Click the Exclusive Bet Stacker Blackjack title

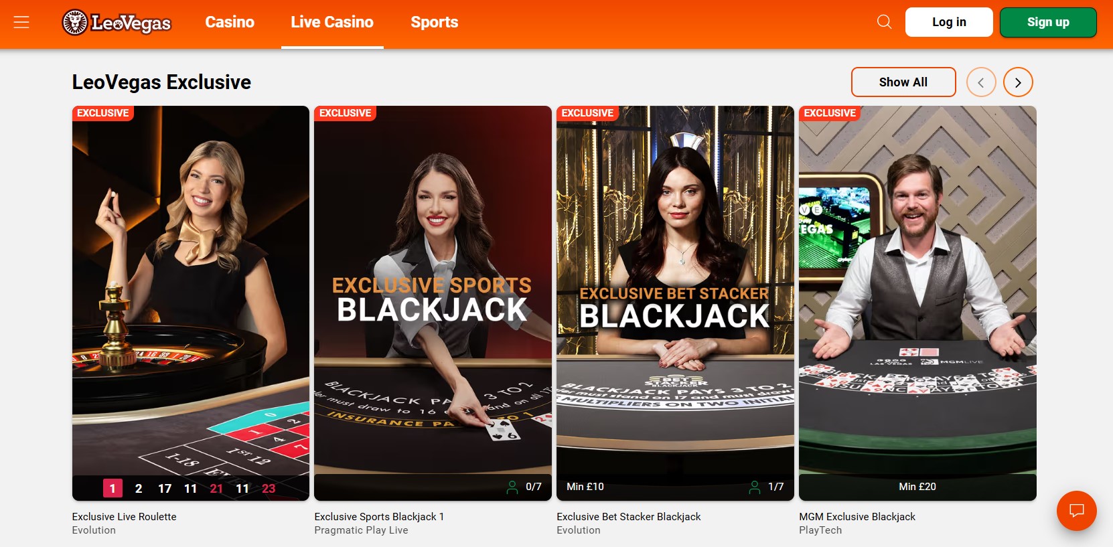click(x=629, y=517)
